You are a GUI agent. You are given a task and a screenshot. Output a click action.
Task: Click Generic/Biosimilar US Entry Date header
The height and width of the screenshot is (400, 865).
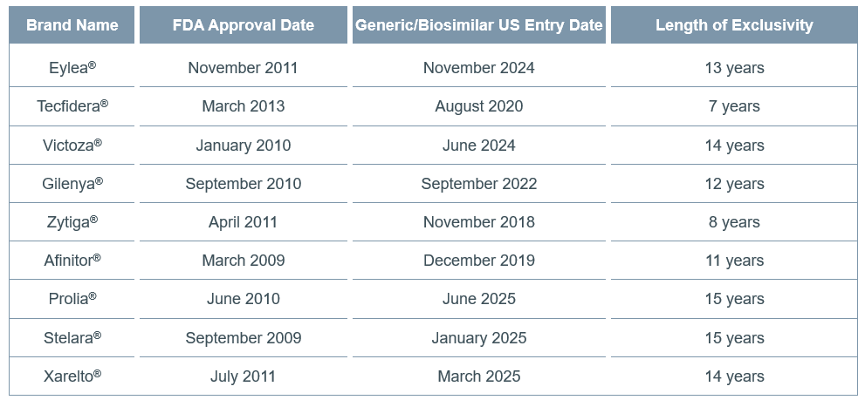tap(479, 24)
